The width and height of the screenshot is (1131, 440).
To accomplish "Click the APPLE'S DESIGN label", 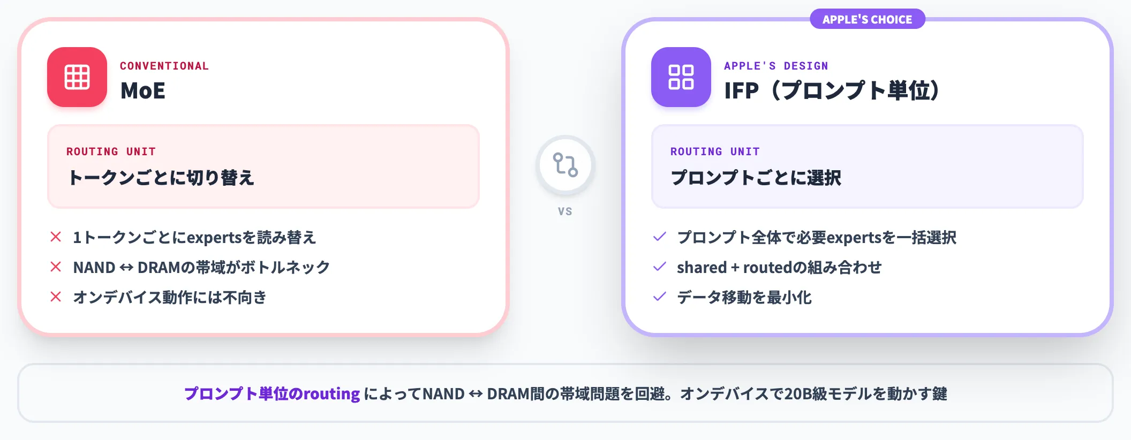I will [776, 66].
